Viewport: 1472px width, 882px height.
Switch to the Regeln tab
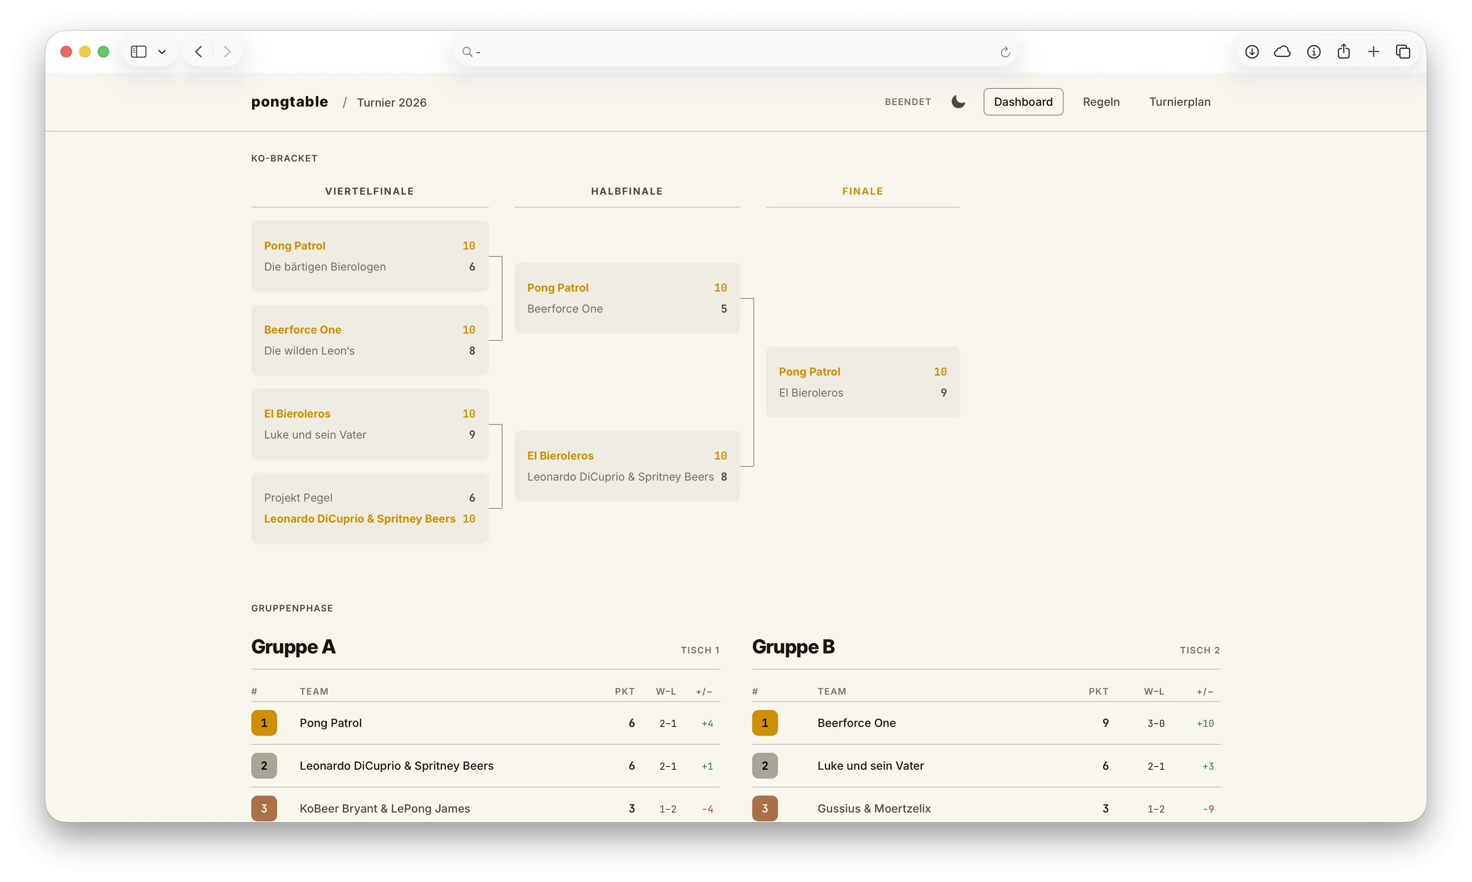pyautogui.click(x=1100, y=102)
